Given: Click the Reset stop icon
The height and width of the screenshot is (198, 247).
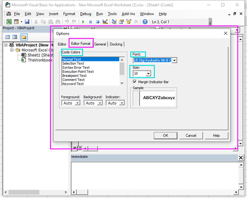Looking at the screenshot, I should pyautogui.click(x=98, y=22).
